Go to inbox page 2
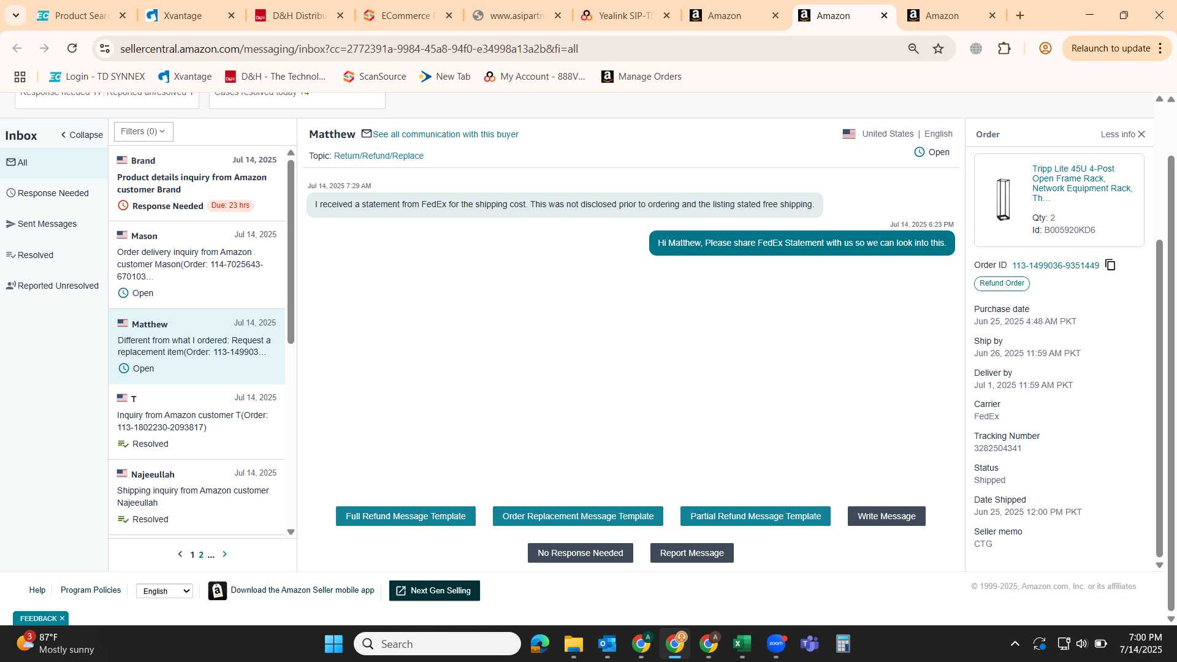The height and width of the screenshot is (662, 1177). point(201,555)
